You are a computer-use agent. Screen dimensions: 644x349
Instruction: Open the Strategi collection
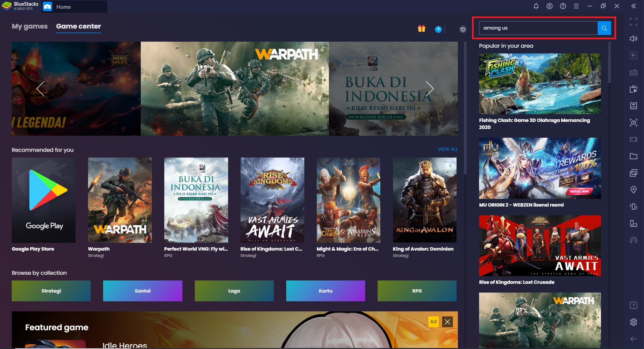click(x=51, y=291)
